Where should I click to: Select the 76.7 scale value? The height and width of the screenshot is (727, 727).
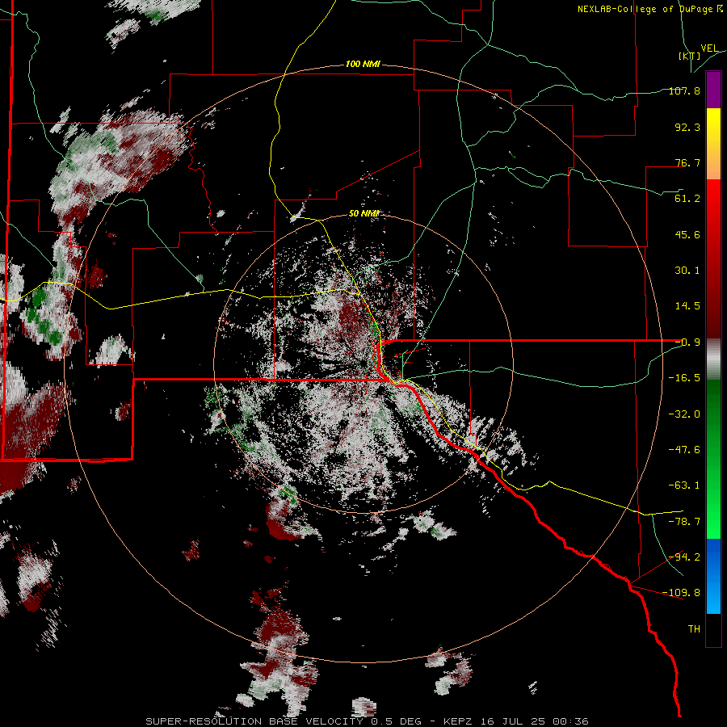click(x=687, y=162)
